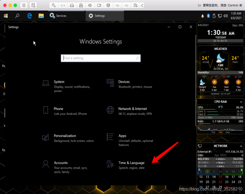245x194 pixels.
Task: Minimize the Settings window
Action: click(169, 27)
